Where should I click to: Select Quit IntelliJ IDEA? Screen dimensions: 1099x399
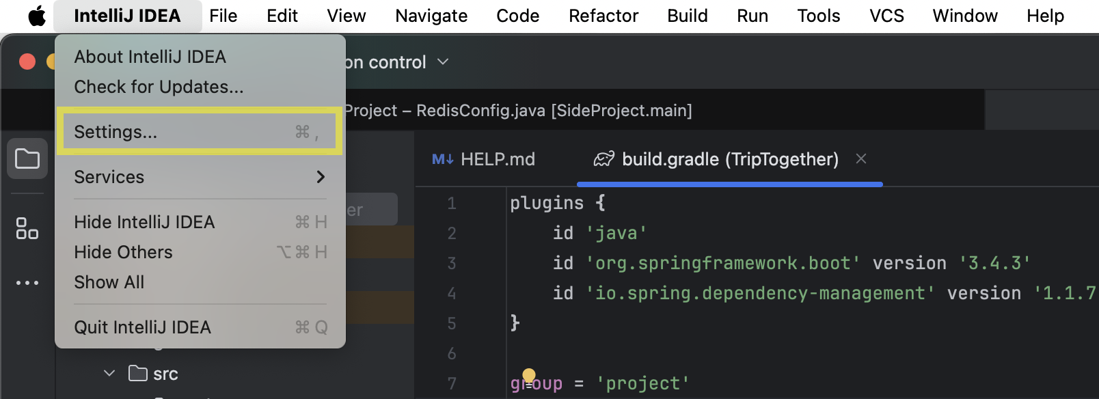pos(142,327)
